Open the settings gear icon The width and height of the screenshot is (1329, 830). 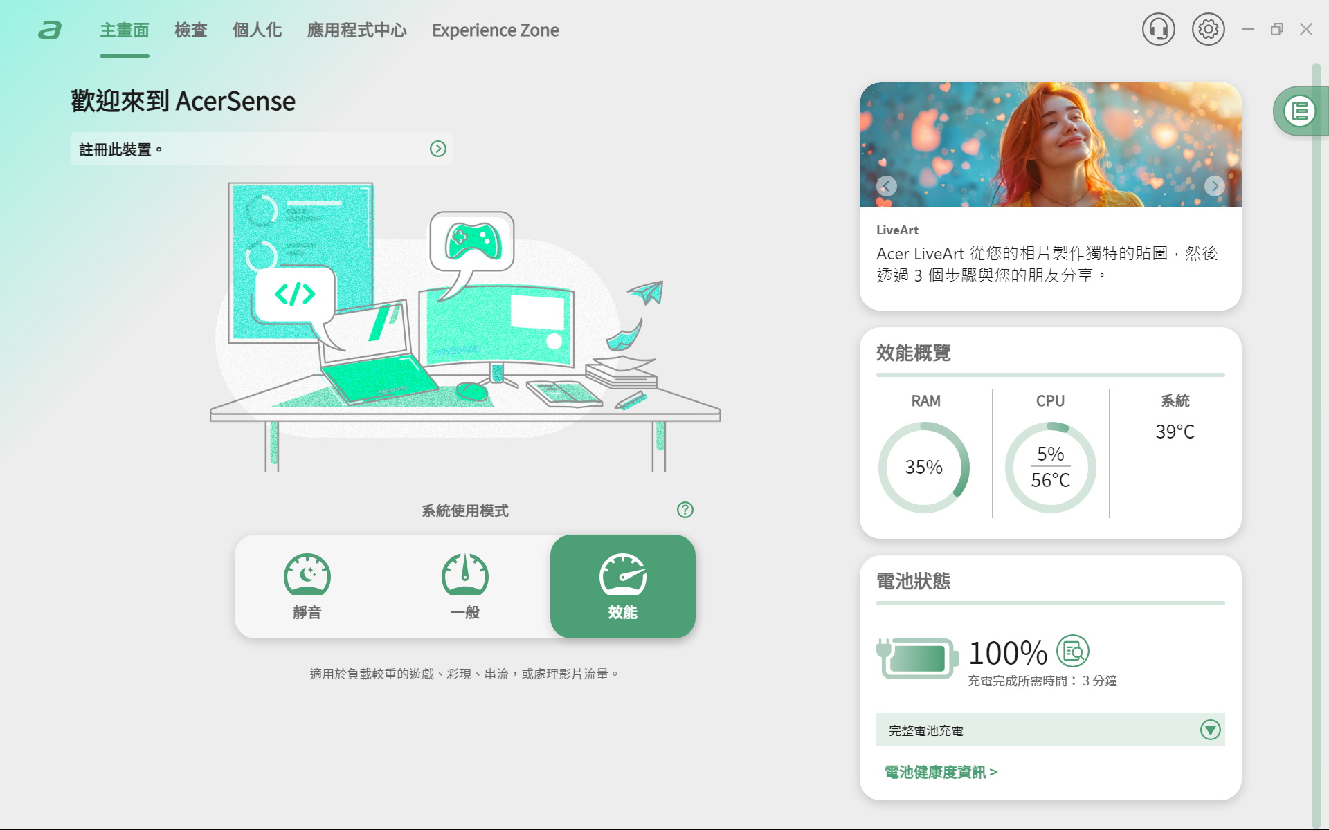[1208, 29]
